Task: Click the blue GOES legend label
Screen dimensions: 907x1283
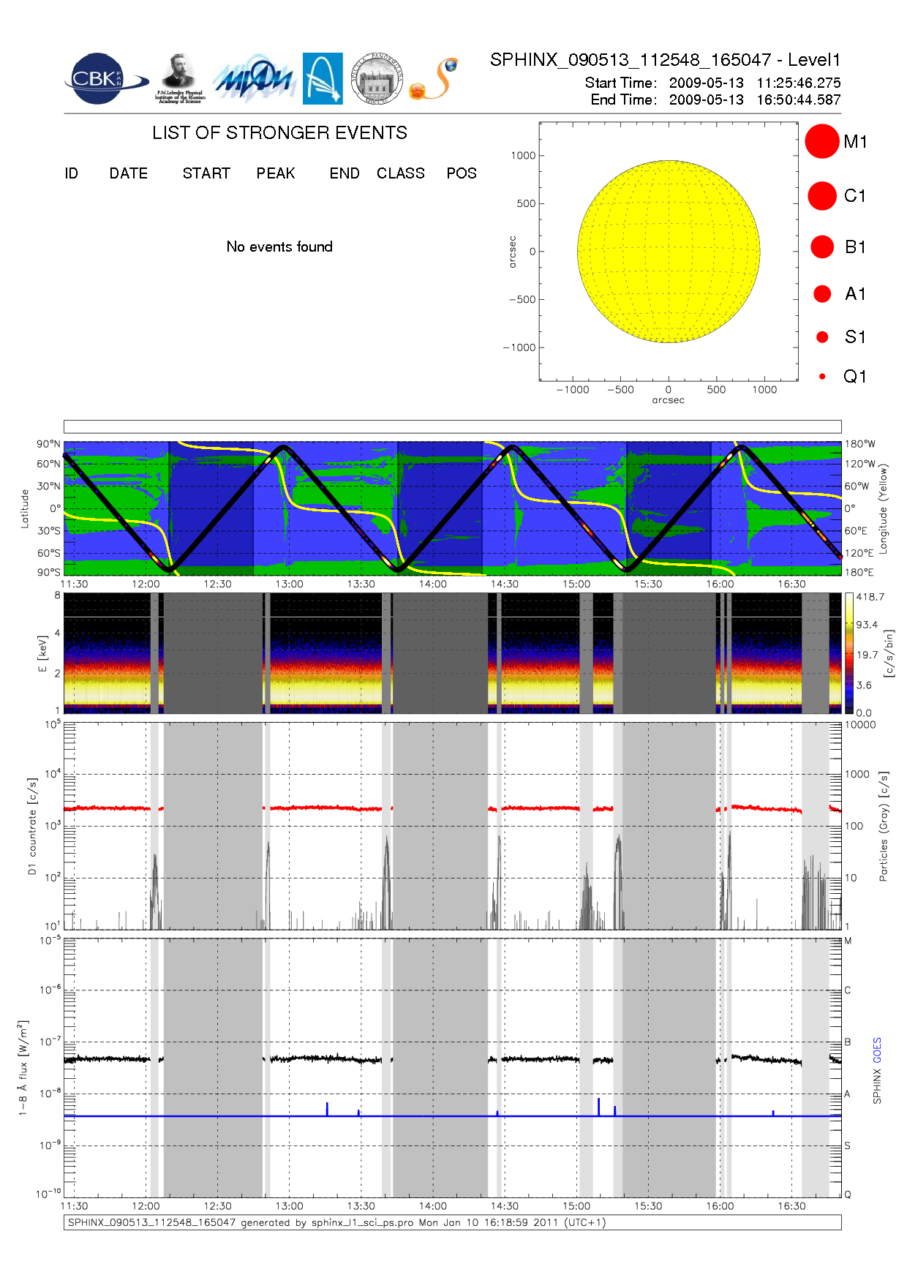Action: click(x=877, y=1050)
